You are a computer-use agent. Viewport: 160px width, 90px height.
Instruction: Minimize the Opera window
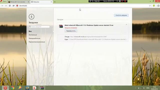(x=150, y=1)
